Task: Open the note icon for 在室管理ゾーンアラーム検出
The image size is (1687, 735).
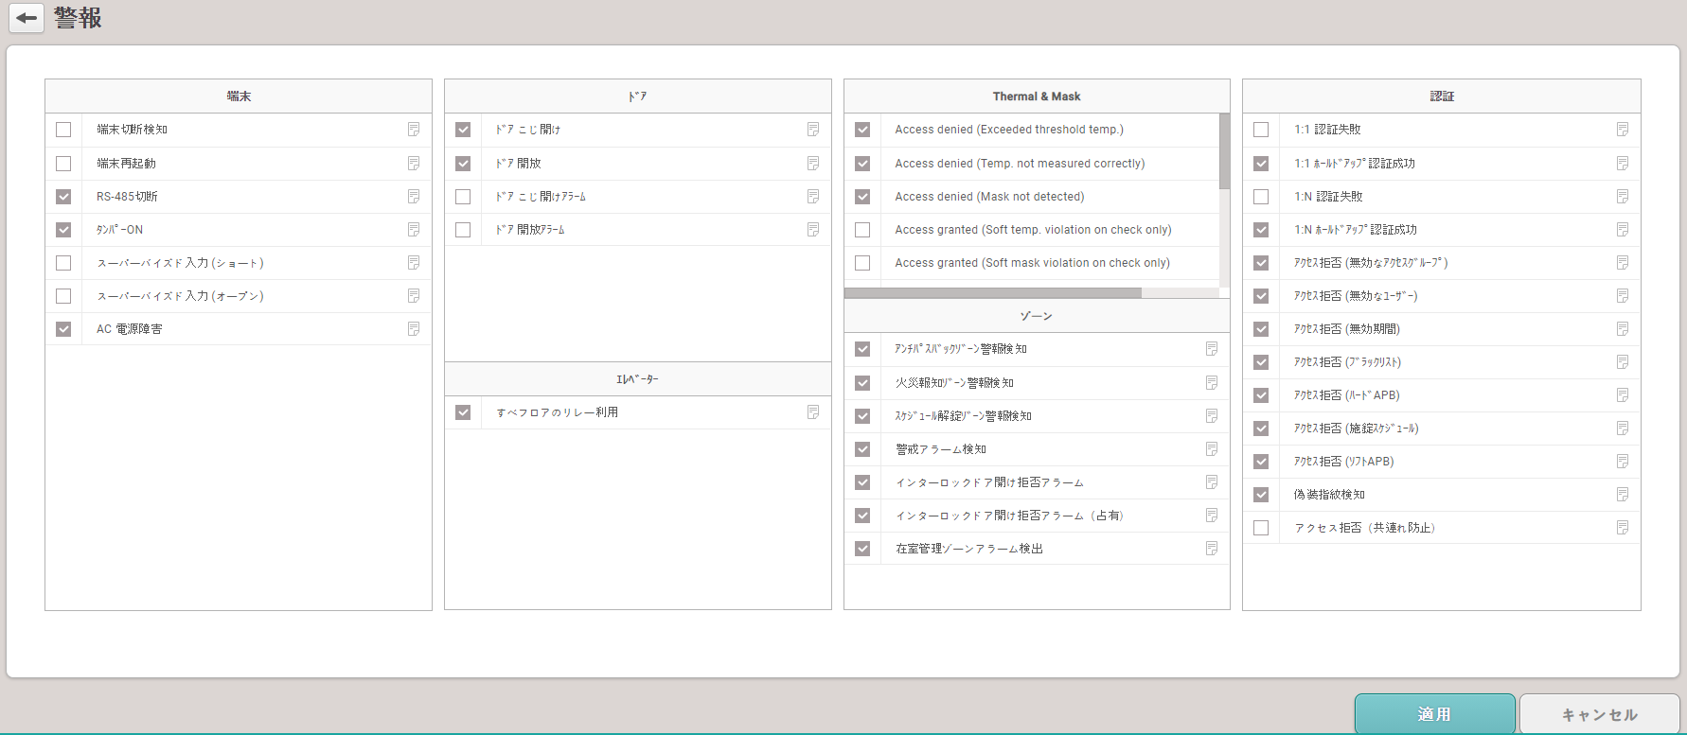Action: pos(1212,549)
